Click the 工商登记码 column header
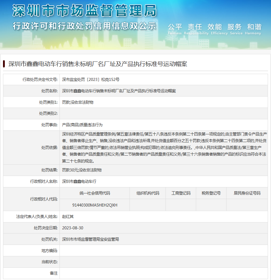 pos(181,193)
